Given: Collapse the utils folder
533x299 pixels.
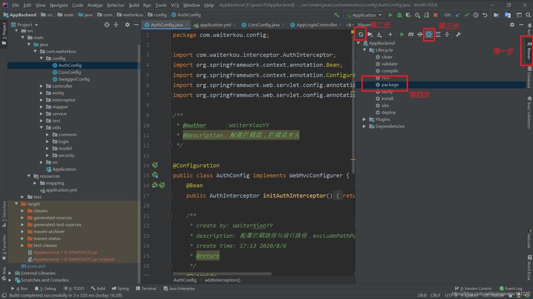Looking at the screenshot, I should click(x=41, y=127).
